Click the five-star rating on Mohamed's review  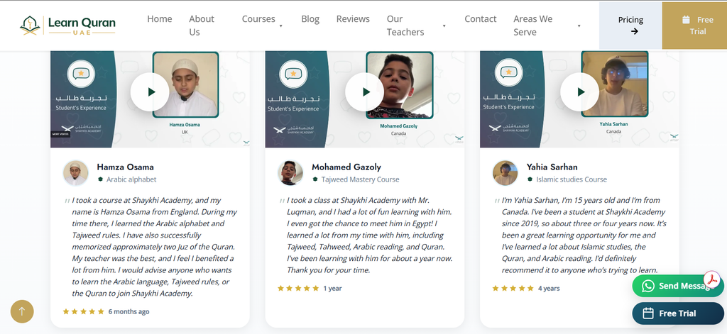click(x=298, y=288)
